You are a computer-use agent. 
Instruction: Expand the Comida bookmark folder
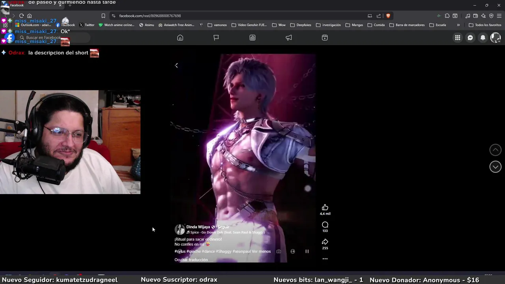click(376, 25)
